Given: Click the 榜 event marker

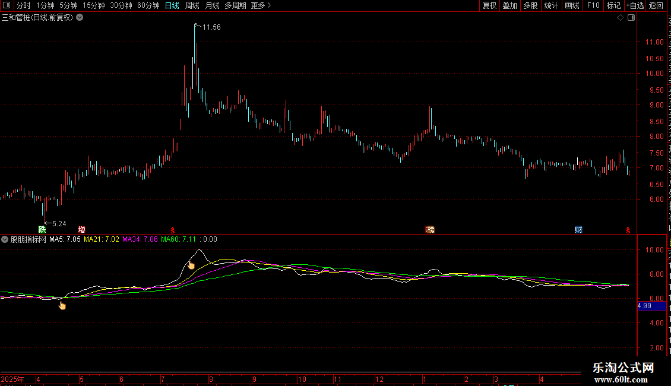Looking at the screenshot, I should pos(430,229).
